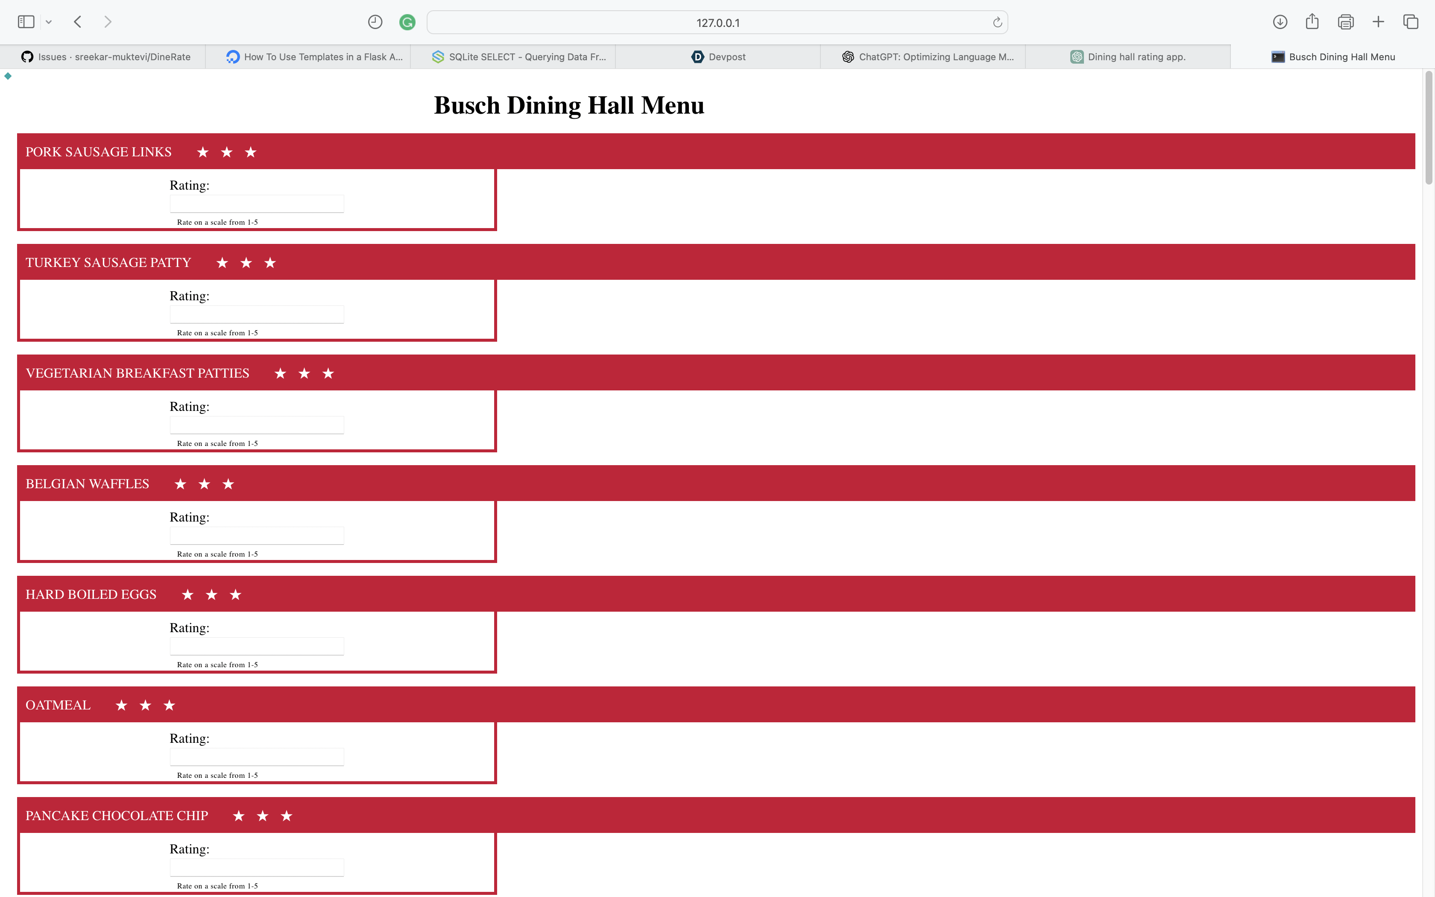Click the Grammarly extension icon

(x=407, y=23)
